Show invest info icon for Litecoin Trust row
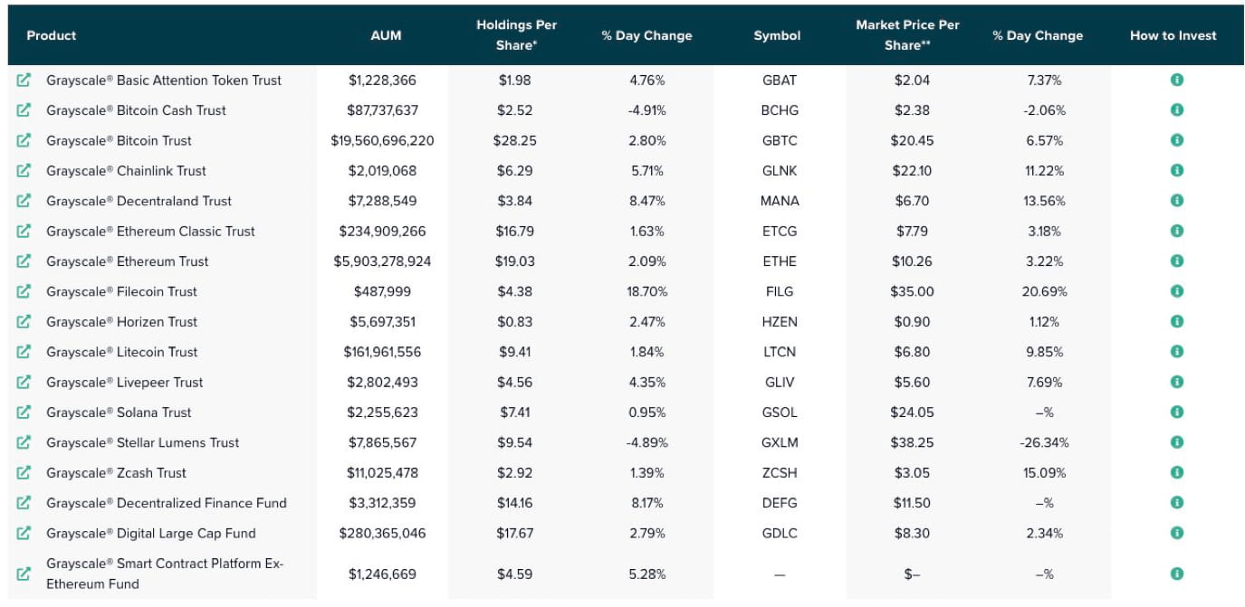1245x607 pixels. pyautogui.click(x=1176, y=352)
